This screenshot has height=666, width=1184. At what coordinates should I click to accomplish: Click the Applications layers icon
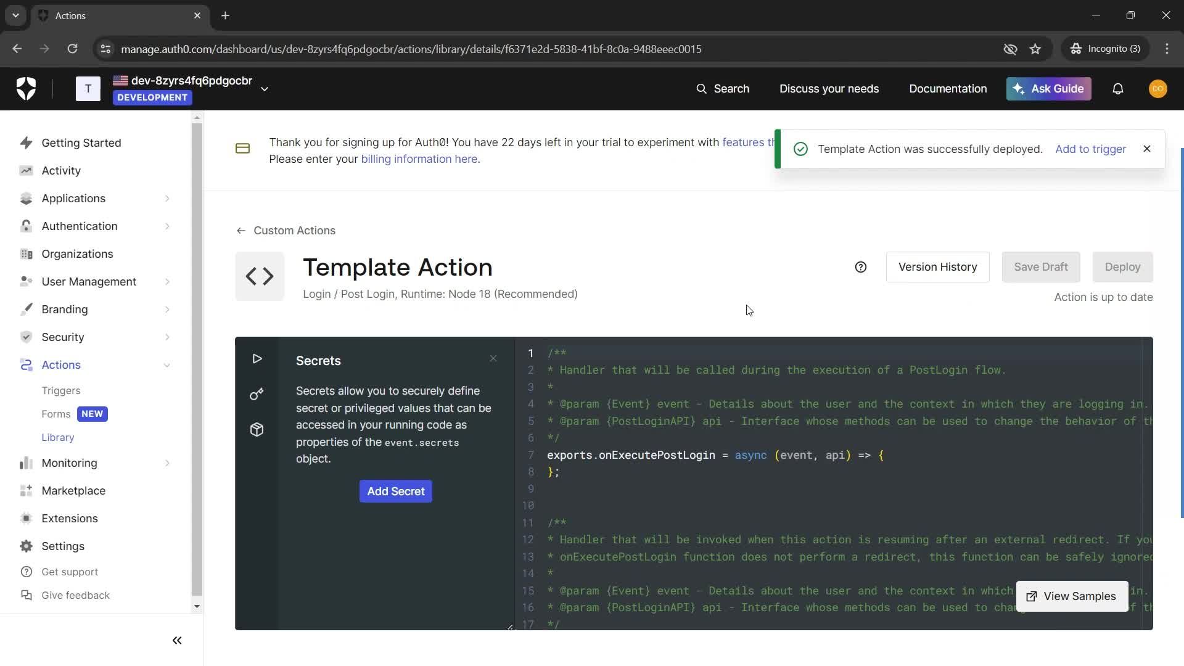click(26, 199)
